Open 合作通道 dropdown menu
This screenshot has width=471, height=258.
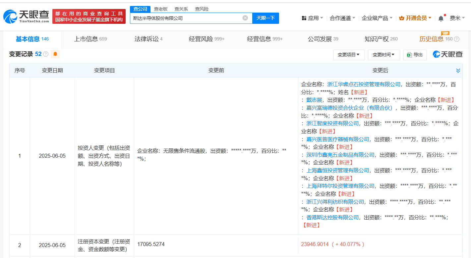point(342,18)
